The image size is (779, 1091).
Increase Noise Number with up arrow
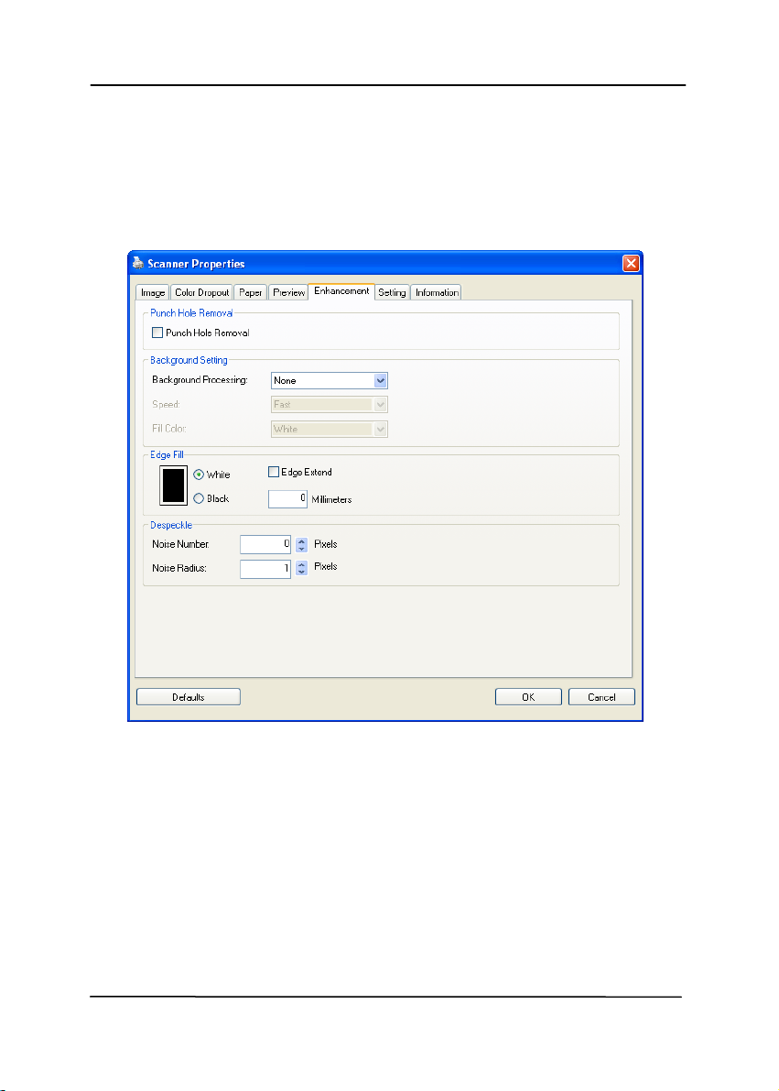pyautogui.click(x=301, y=540)
